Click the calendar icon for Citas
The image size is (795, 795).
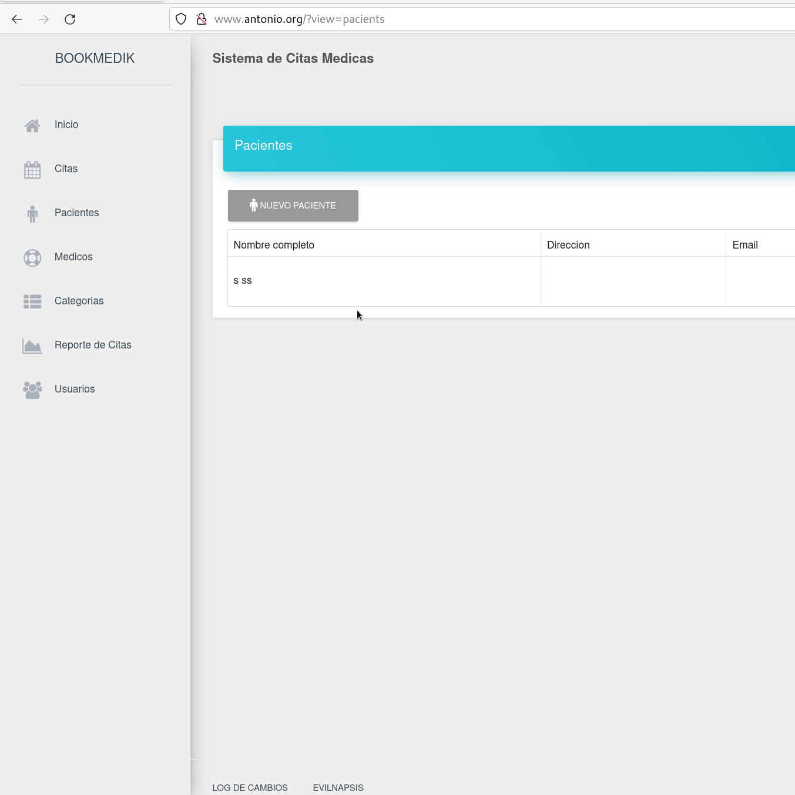click(32, 170)
